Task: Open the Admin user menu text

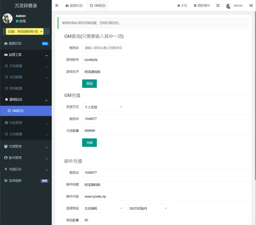Action: pyautogui.click(x=238, y=6)
